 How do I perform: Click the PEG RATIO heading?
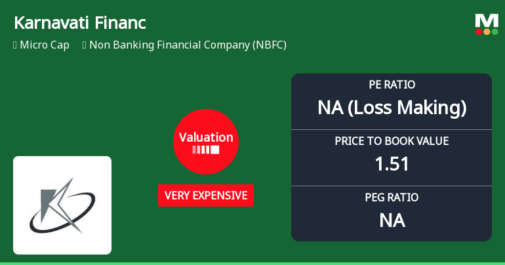392,197
